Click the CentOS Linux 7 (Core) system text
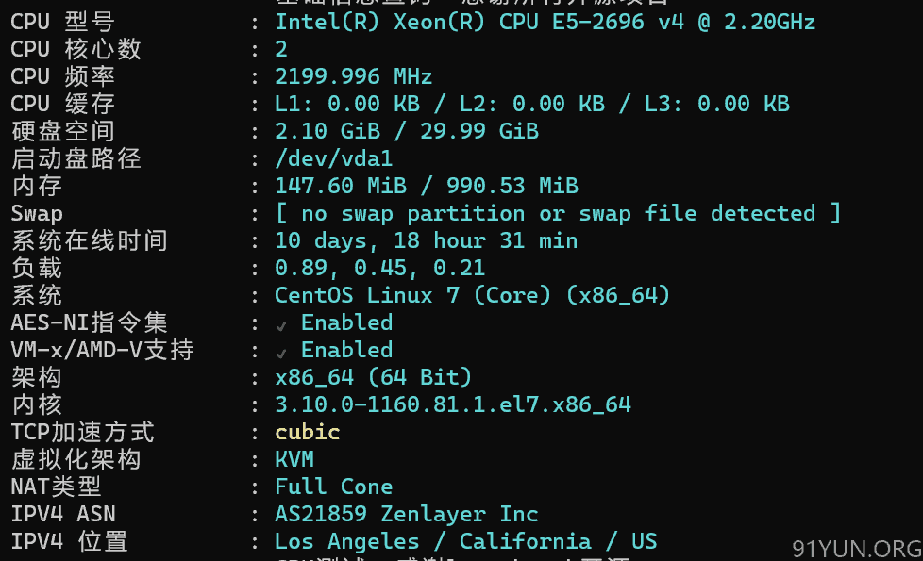The image size is (923, 561). click(x=472, y=295)
